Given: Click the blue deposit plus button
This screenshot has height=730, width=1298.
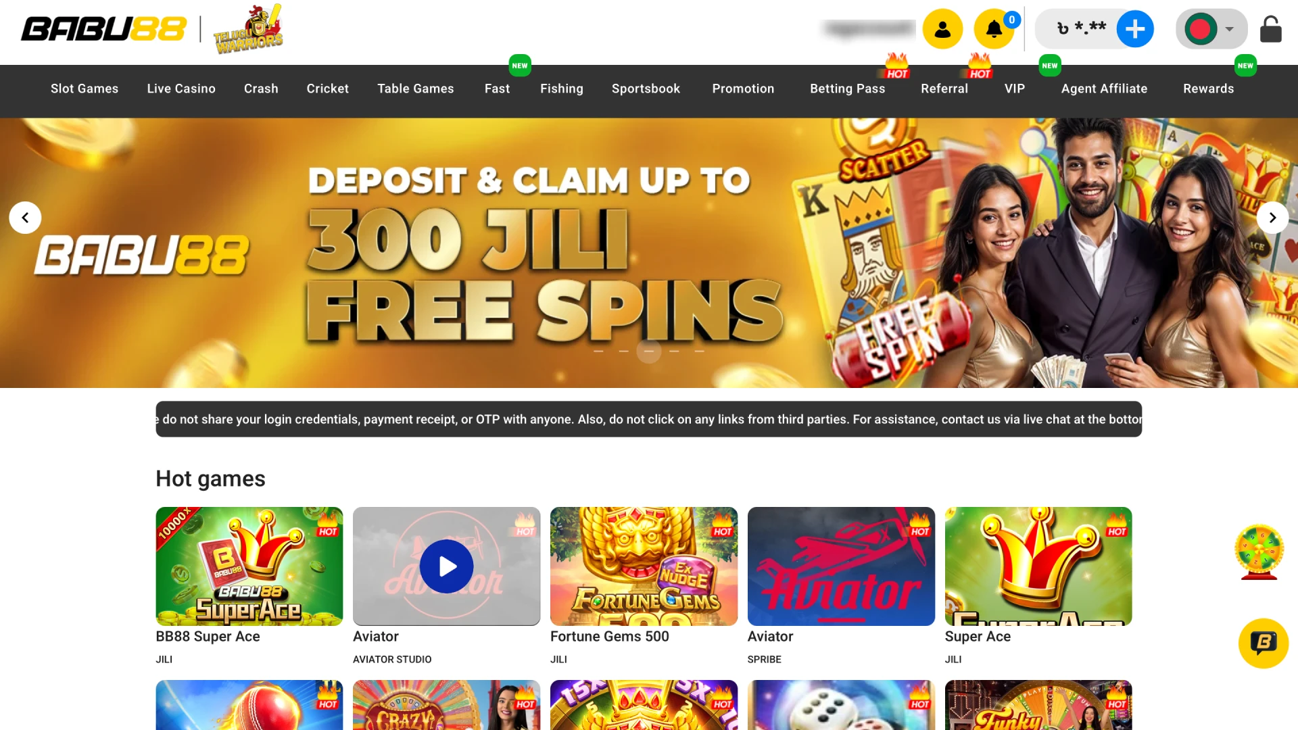Looking at the screenshot, I should [1135, 29].
